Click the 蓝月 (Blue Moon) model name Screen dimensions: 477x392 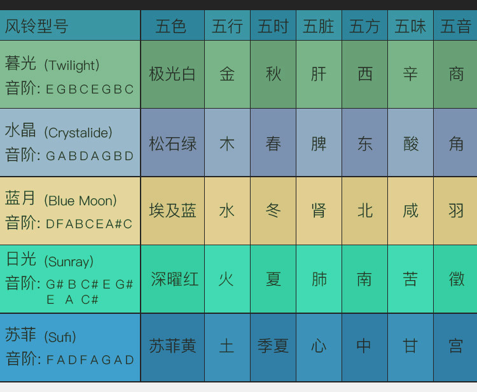[x=61, y=199]
